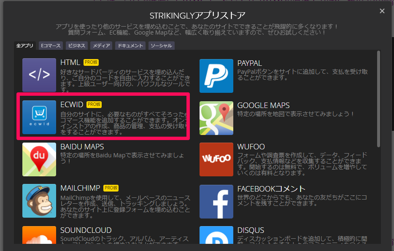Click the Wufoo description paragraph
The width and height of the screenshot is (394, 251).
pyautogui.click(x=302, y=164)
